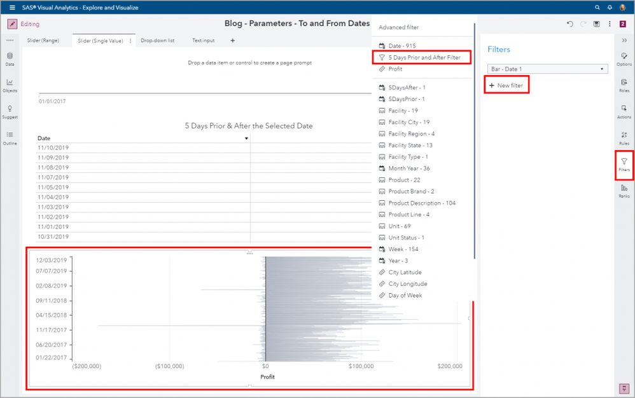Switch to the Drop-down list tab
This screenshot has width=635, height=398.
(x=158, y=41)
